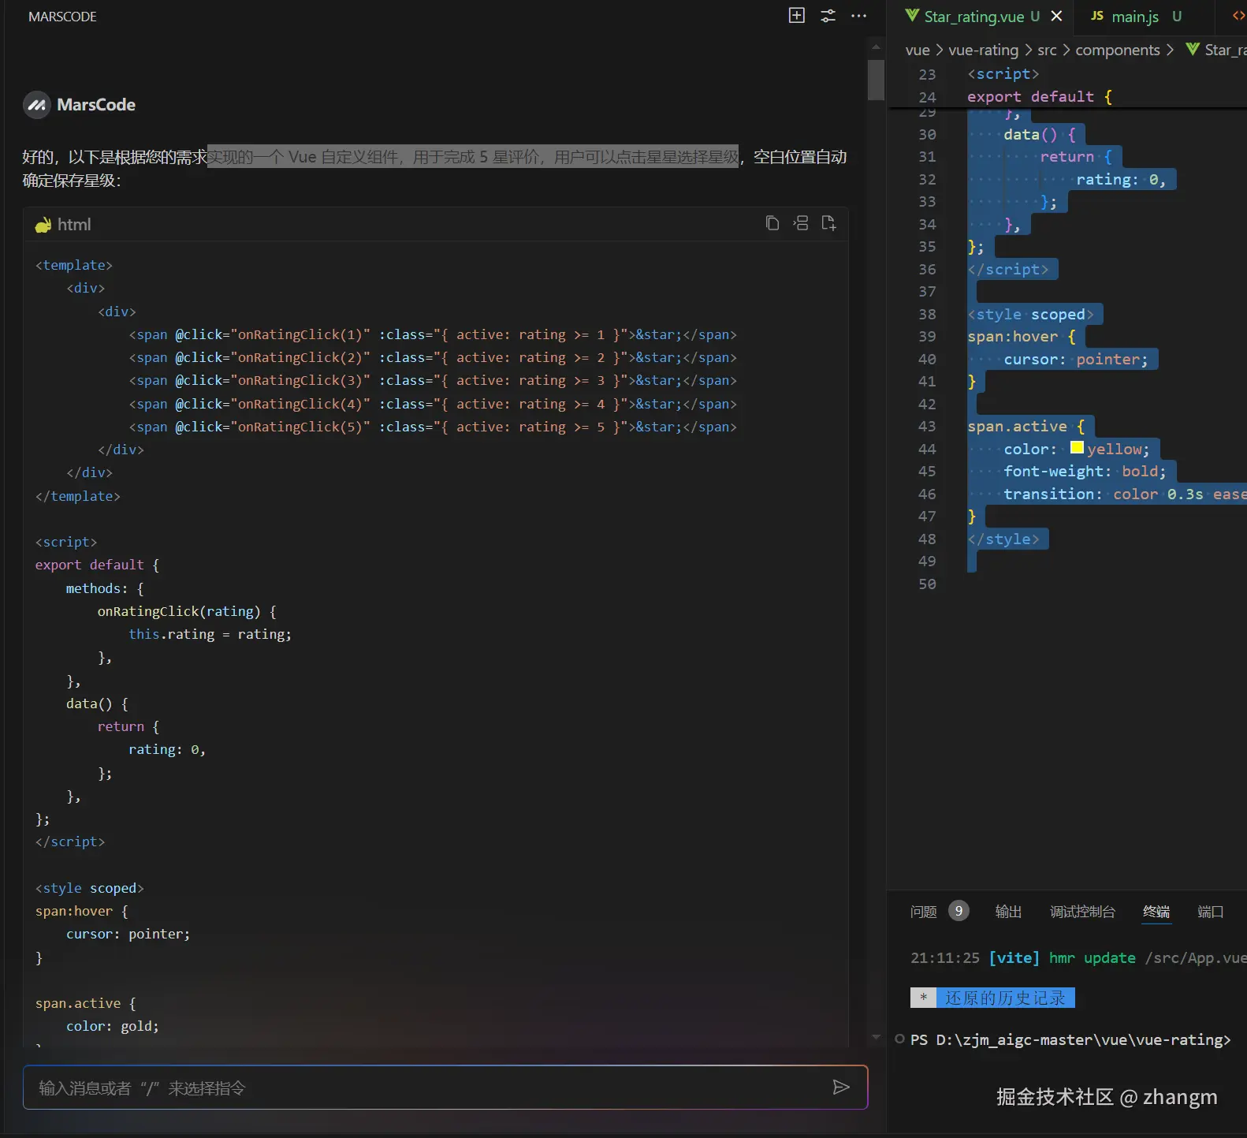
Task: Click '<script>' on sticky line 23
Action: tap(1003, 74)
